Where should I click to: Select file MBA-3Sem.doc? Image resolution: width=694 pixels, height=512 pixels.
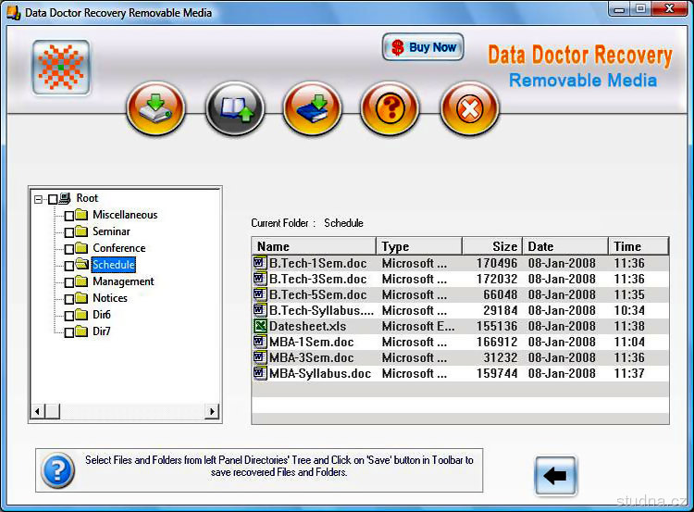coord(460,358)
